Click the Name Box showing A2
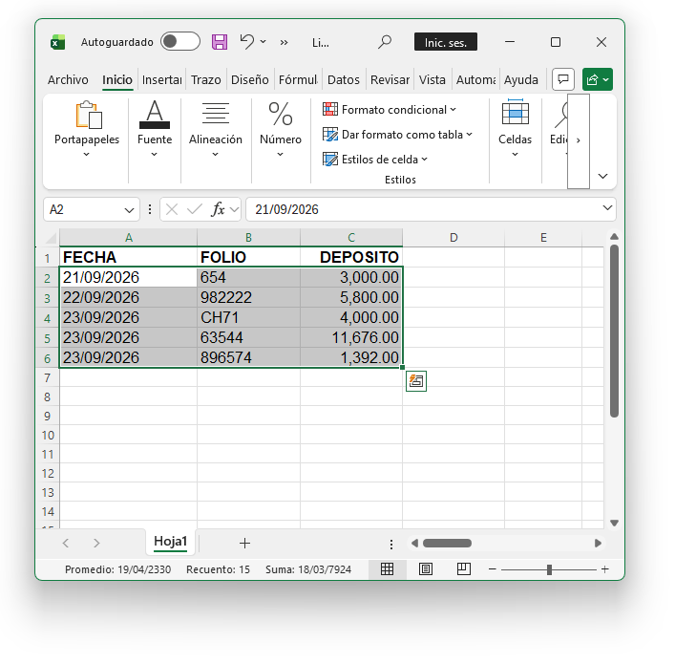 click(x=84, y=209)
